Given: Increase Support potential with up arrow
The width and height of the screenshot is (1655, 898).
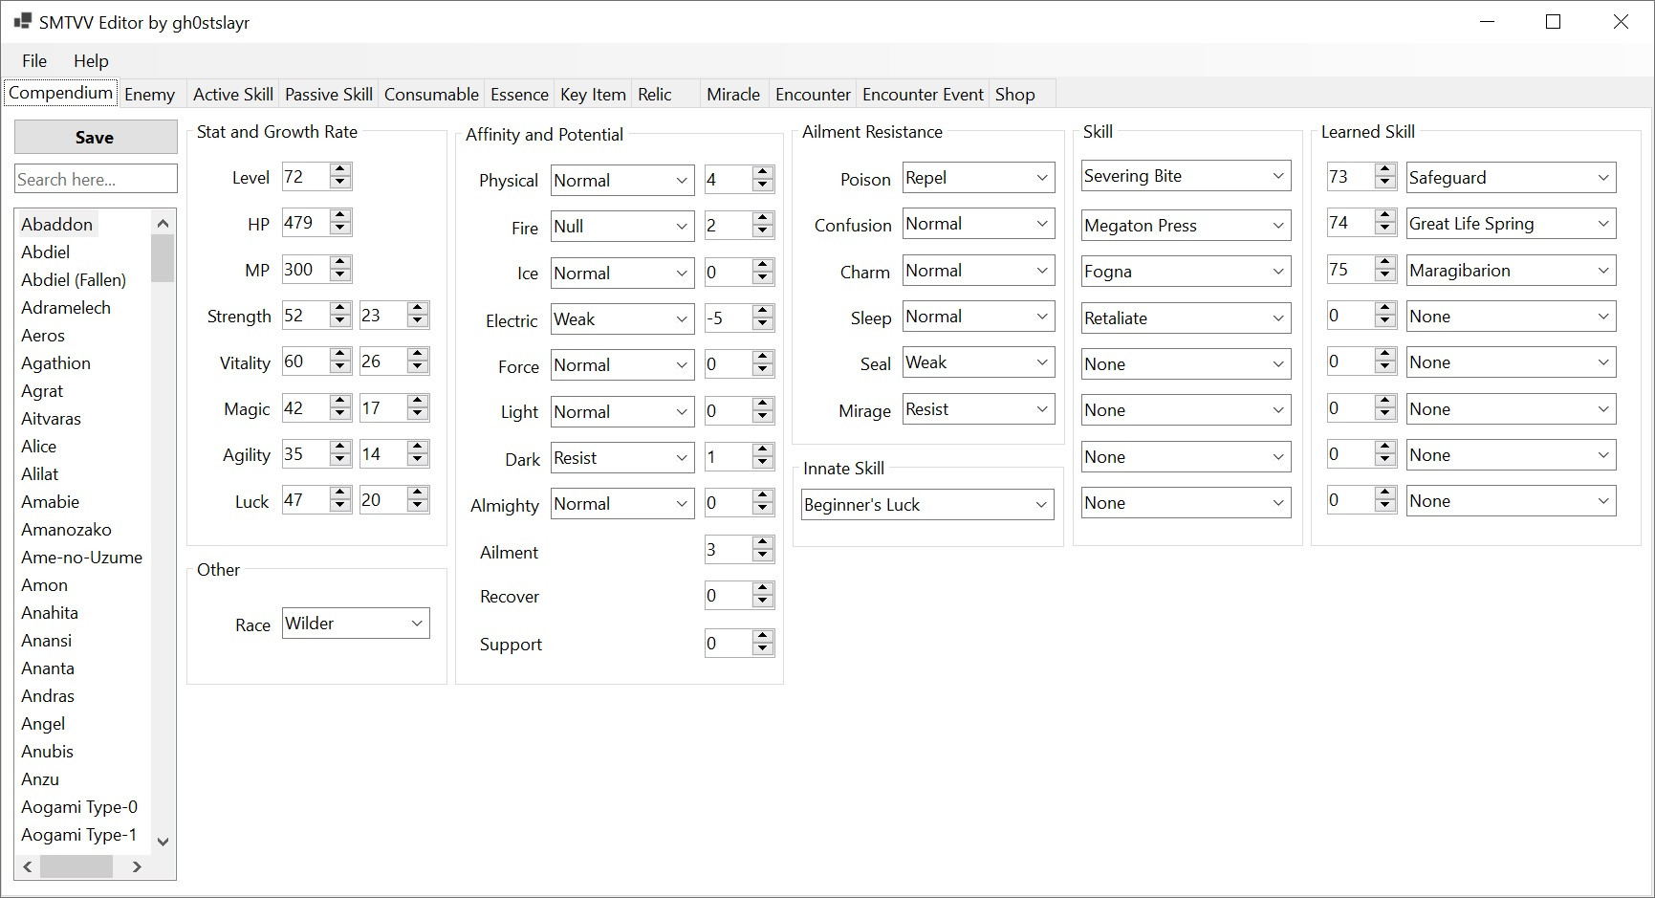Looking at the screenshot, I should pyautogui.click(x=762, y=636).
